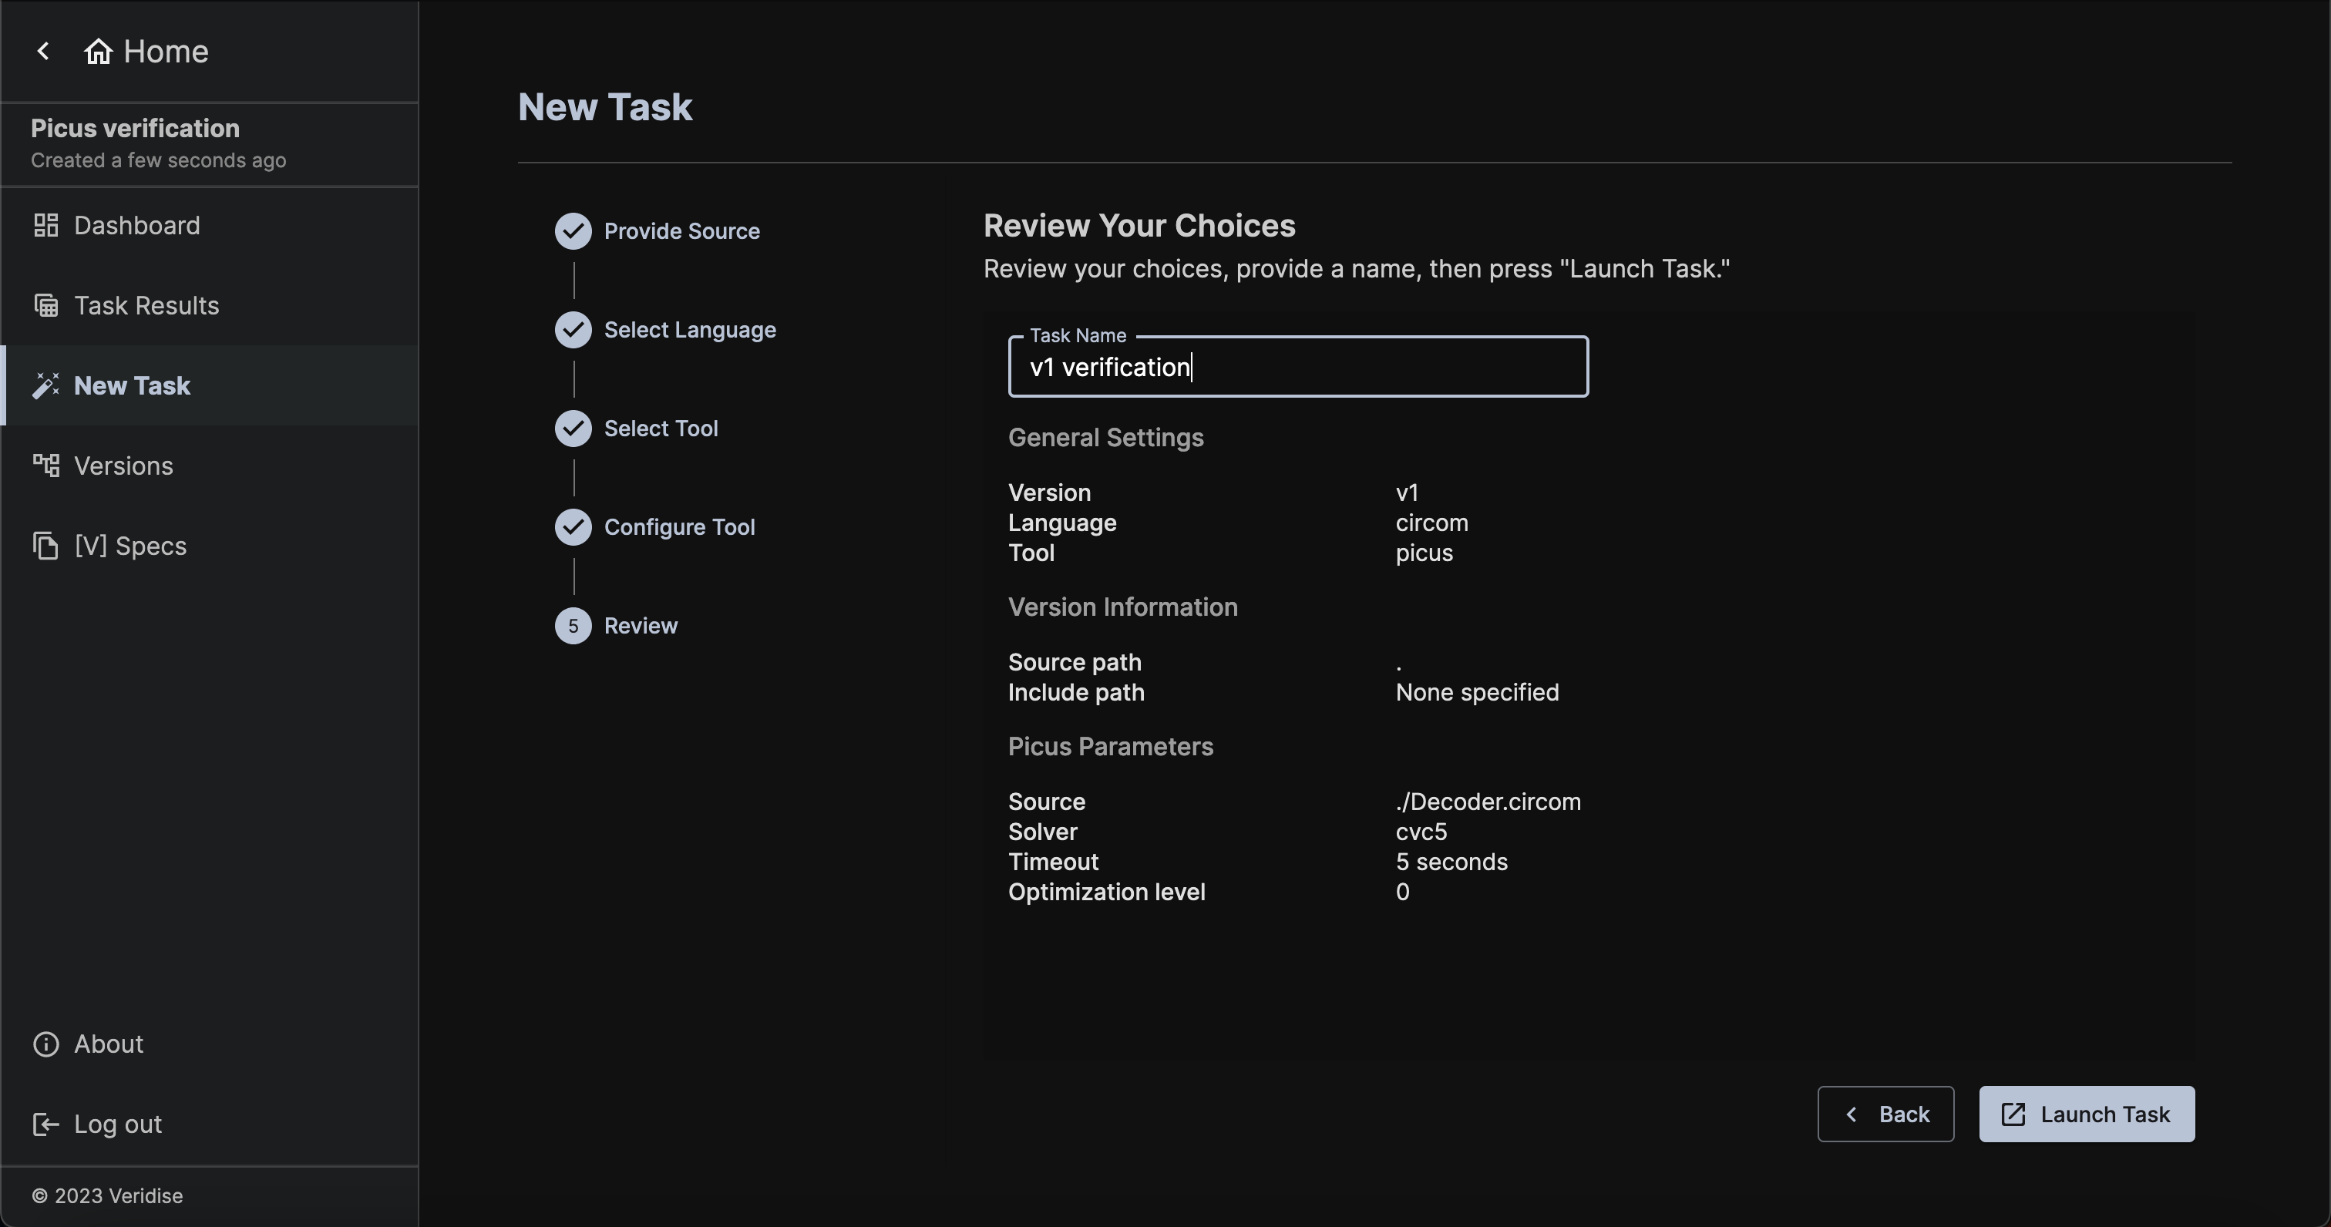Click the Picus verification project title

pyautogui.click(x=135, y=129)
